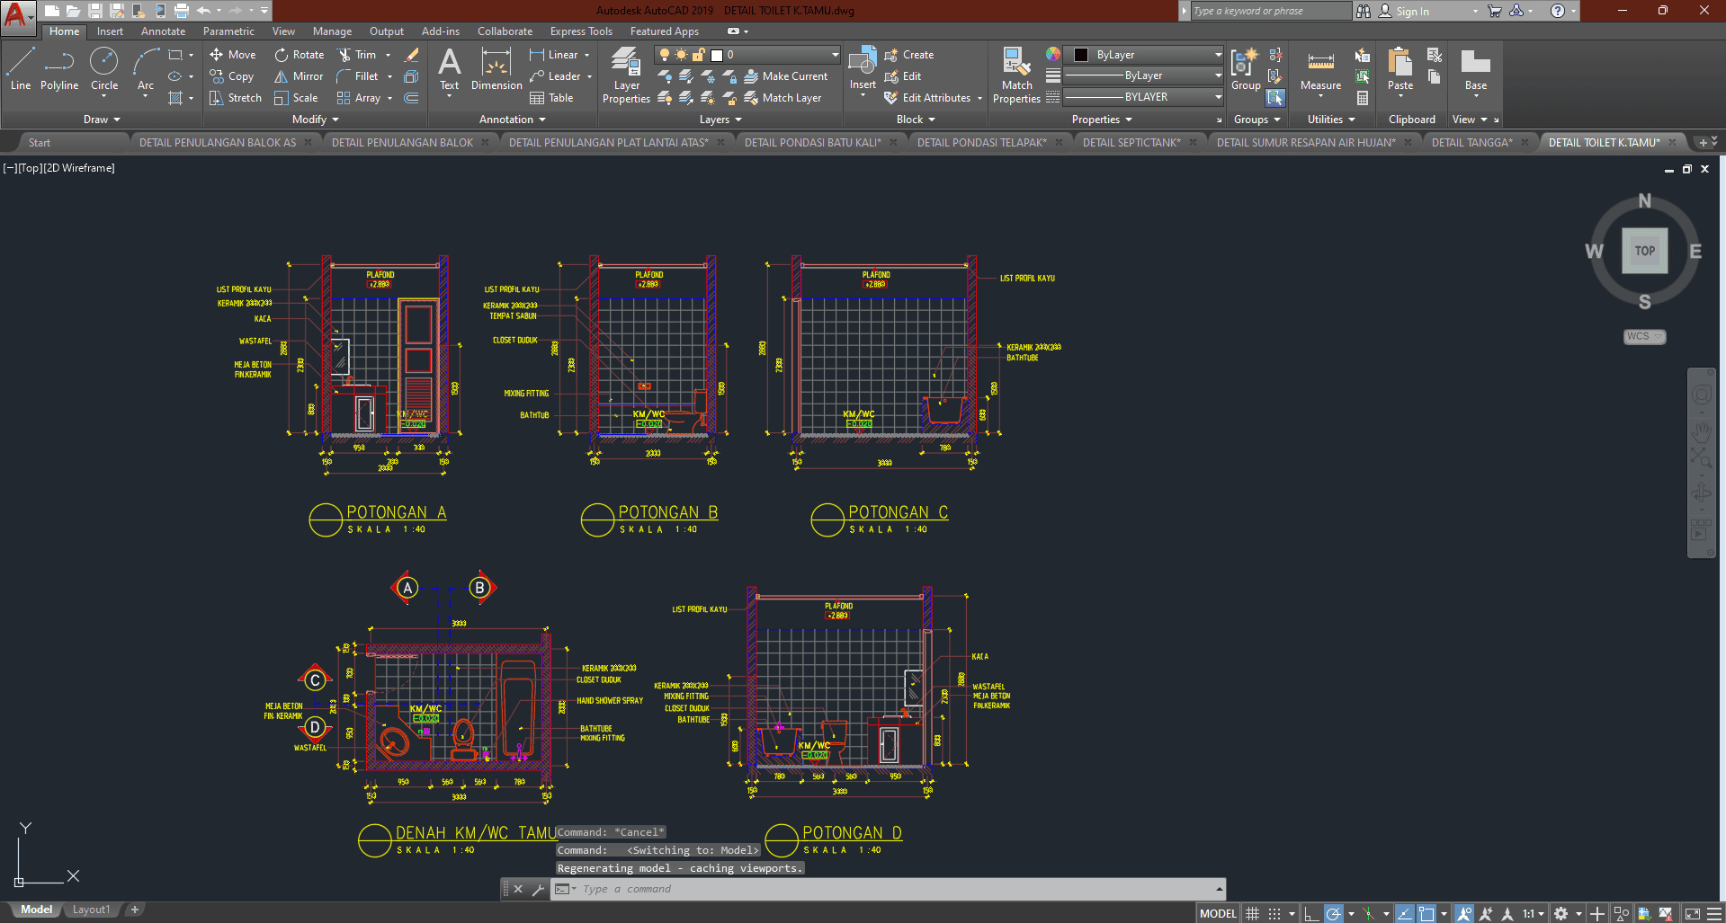The width and height of the screenshot is (1726, 923).
Task: Switch to DETAIL SEPTICTANK drawing tab
Action: (1131, 142)
